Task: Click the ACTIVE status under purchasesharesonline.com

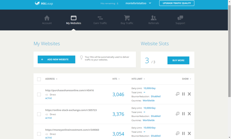Action: (48, 98)
